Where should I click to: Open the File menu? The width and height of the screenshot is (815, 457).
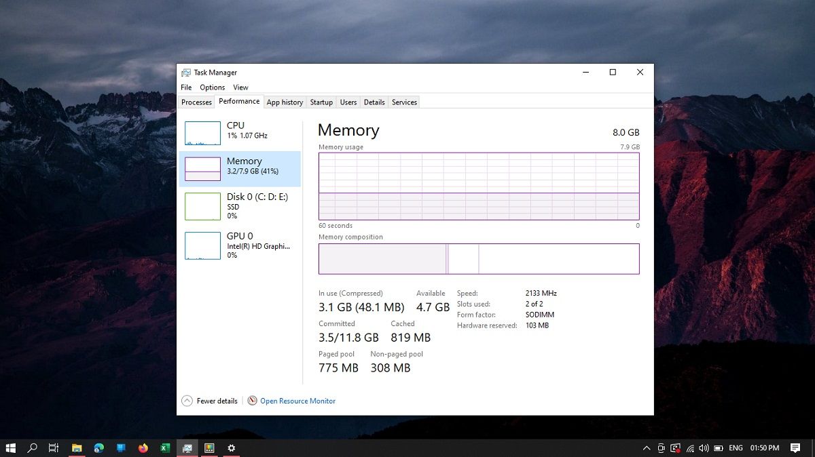click(x=186, y=87)
